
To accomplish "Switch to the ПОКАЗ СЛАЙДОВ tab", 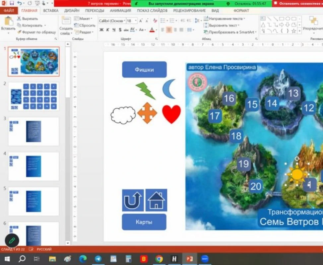I will 152,11.
